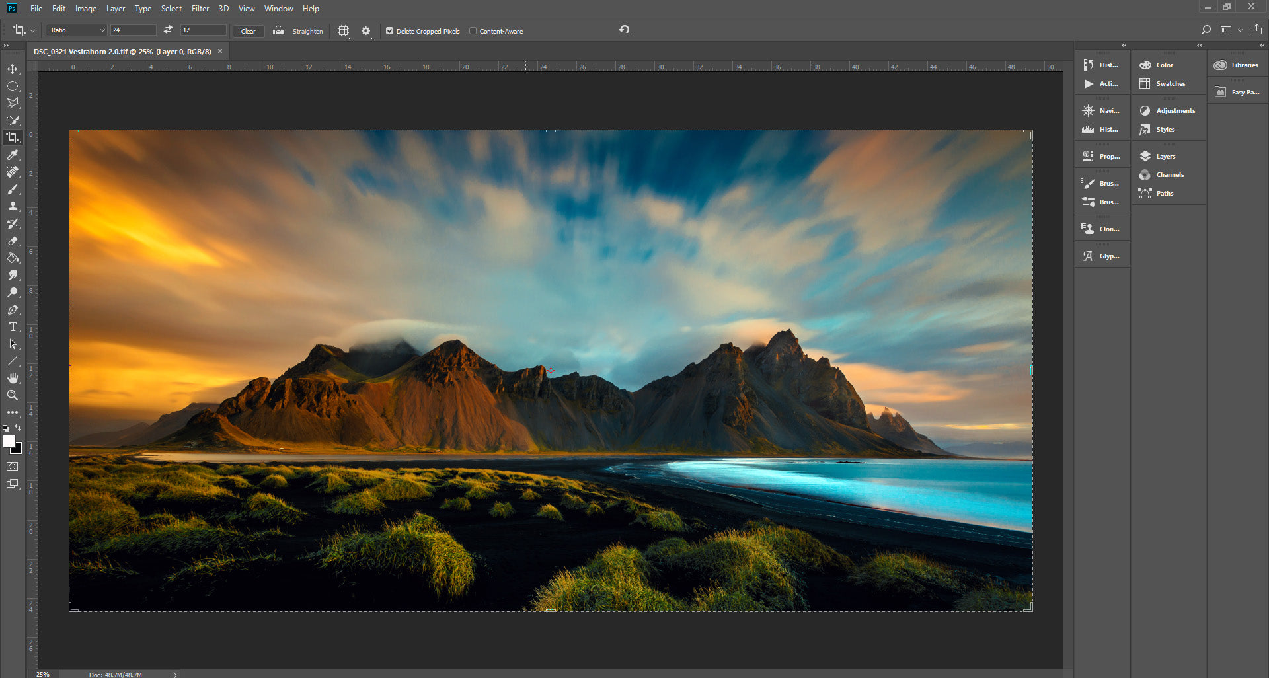Select the DSC_0321 Vestrahorn document tab
The width and height of the screenshot is (1269, 678).
[x=122, y=52]
